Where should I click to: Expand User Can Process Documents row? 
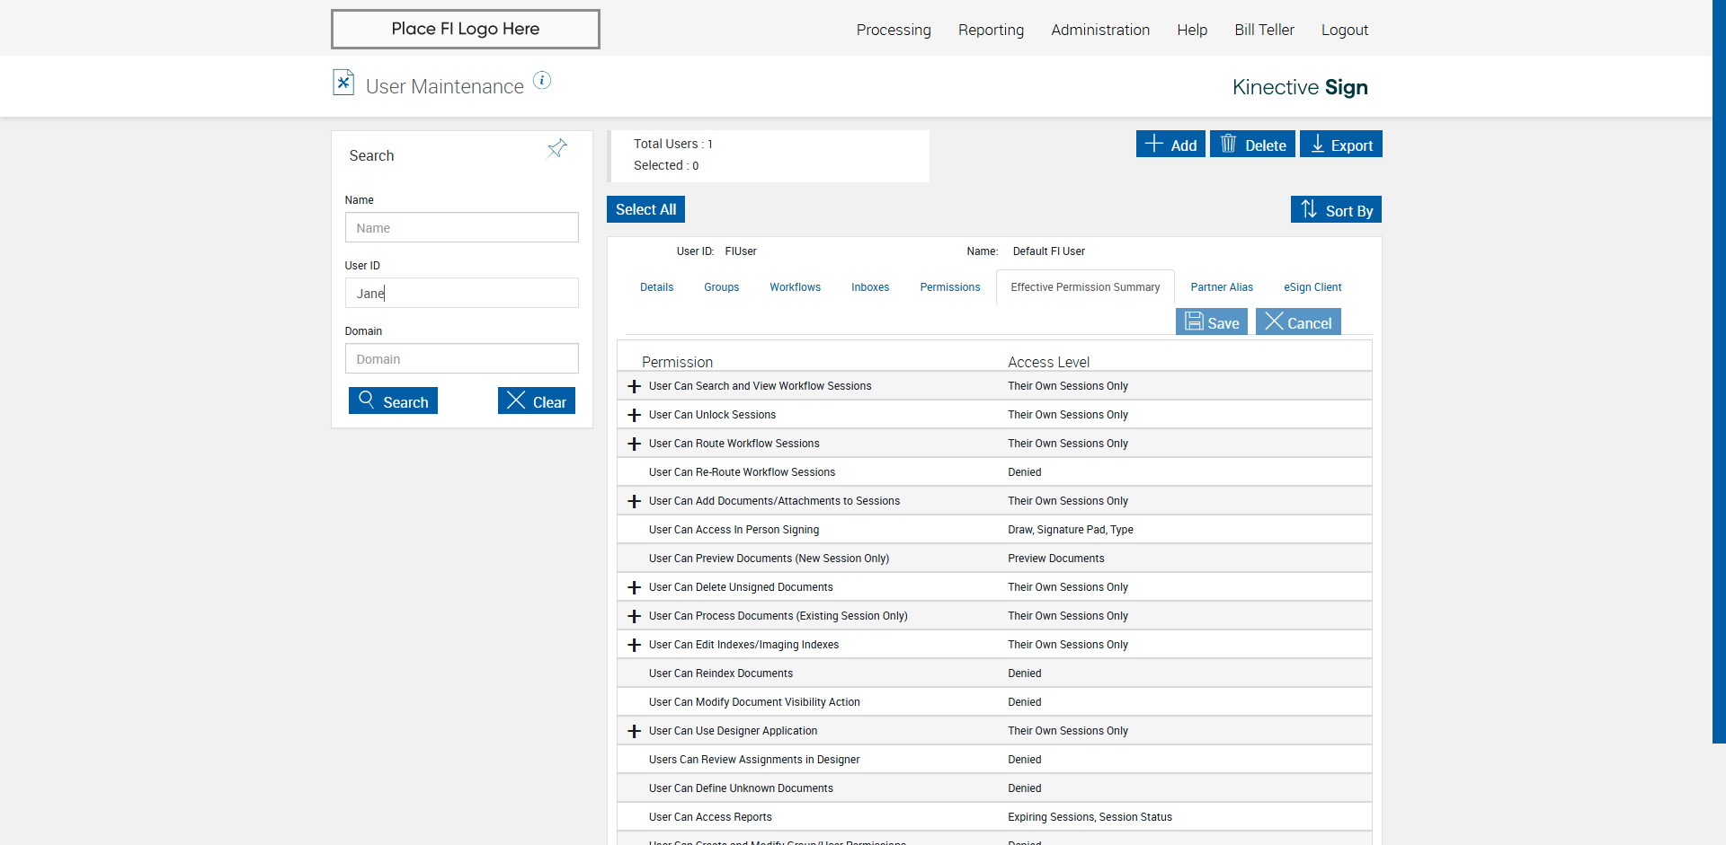pyautogui.click(x=634, y=616)
